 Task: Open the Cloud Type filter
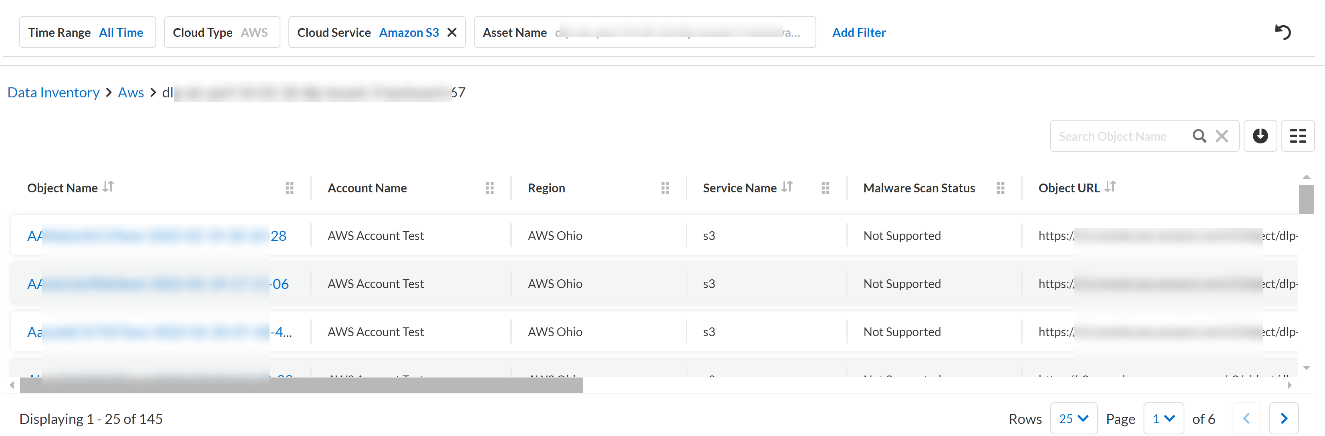click(222, 32)
